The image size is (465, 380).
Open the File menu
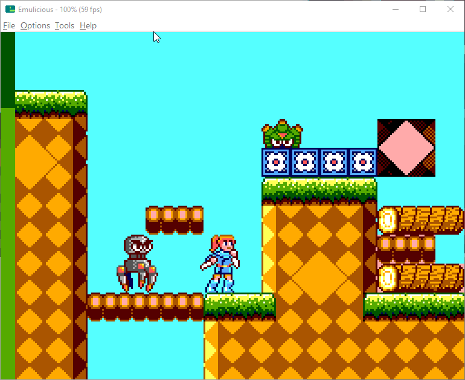pos(9,26)
